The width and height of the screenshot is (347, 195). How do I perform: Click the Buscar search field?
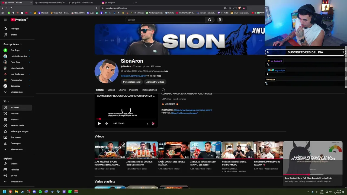coord(165,20)
